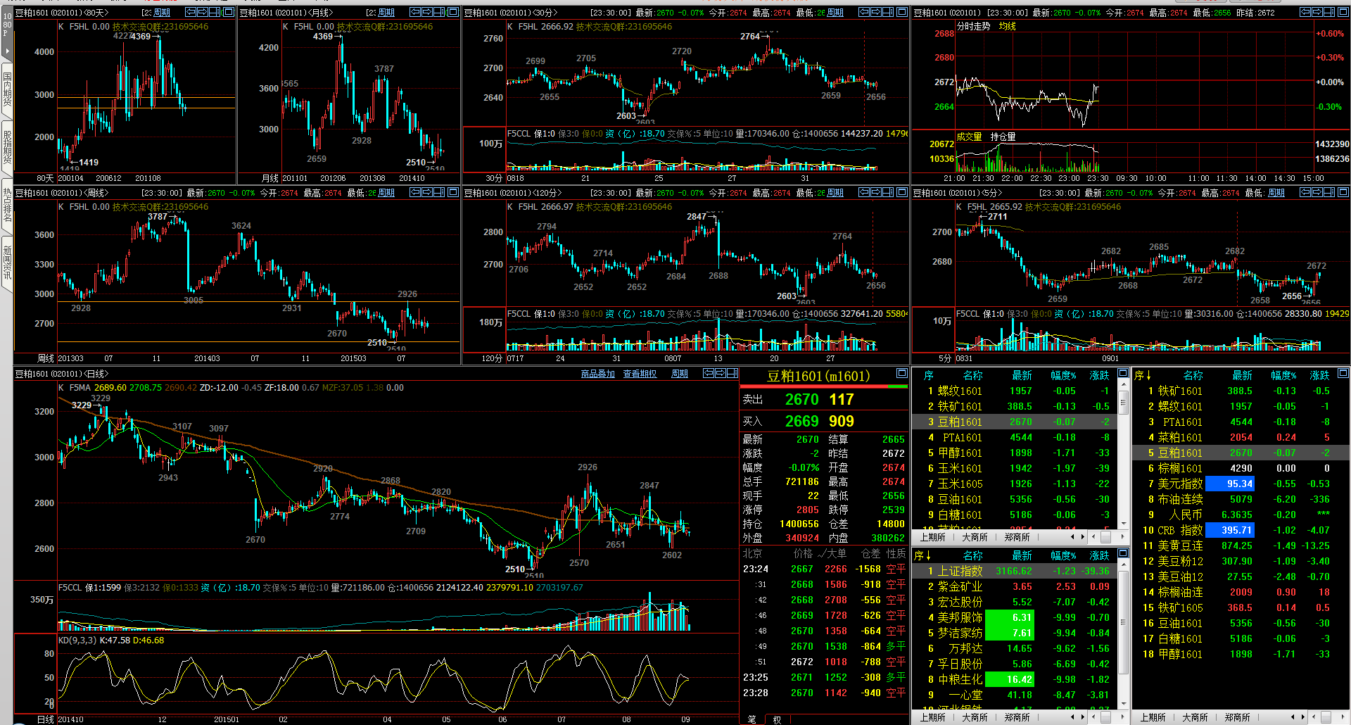Maximize the 80天 chart panel
Viewport: 1351px width, 725px height.
coord(229,12)
